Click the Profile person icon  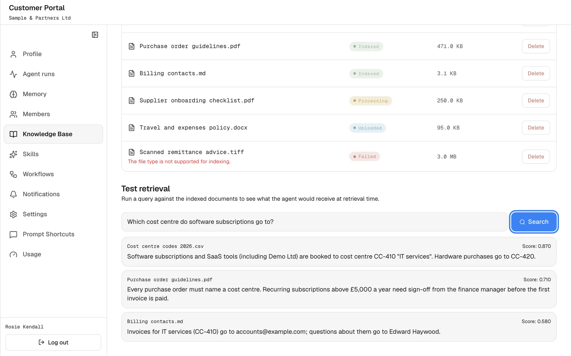pyautogui.click(x=13, y=54)
